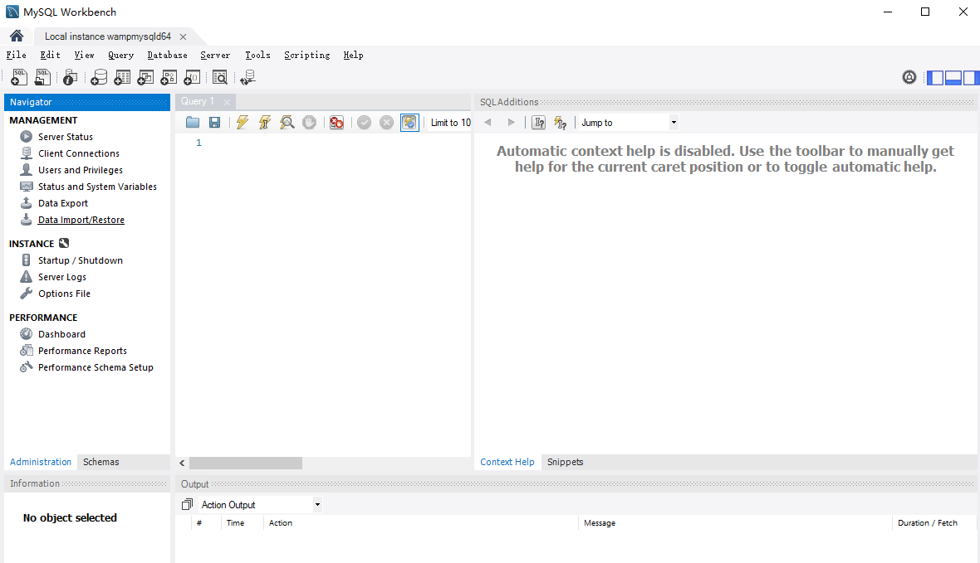The height and width of the screenshot is (563, 980).
Task: Open the object inspector info icon
Action: point(70,77)
